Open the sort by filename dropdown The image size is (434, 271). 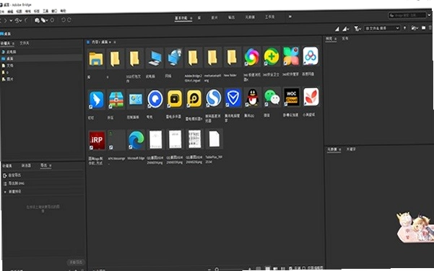click(383, 28)
